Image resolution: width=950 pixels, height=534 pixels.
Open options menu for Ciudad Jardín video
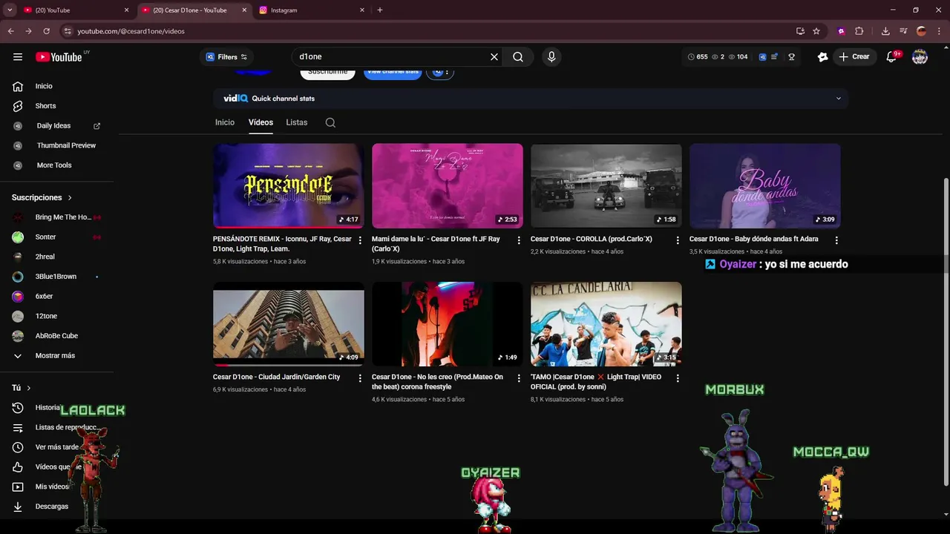[x=360, y=378]
